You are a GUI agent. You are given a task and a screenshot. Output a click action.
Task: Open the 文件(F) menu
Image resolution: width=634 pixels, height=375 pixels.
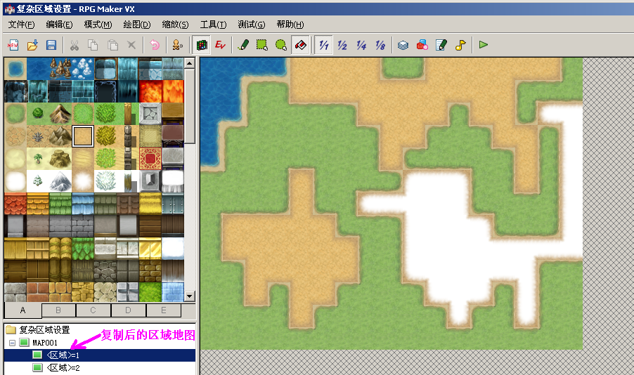tap(21, 25)
